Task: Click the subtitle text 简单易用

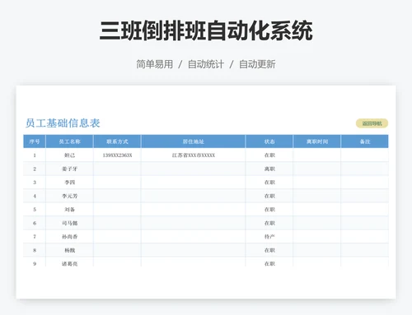Action: [x=155, y=64]
